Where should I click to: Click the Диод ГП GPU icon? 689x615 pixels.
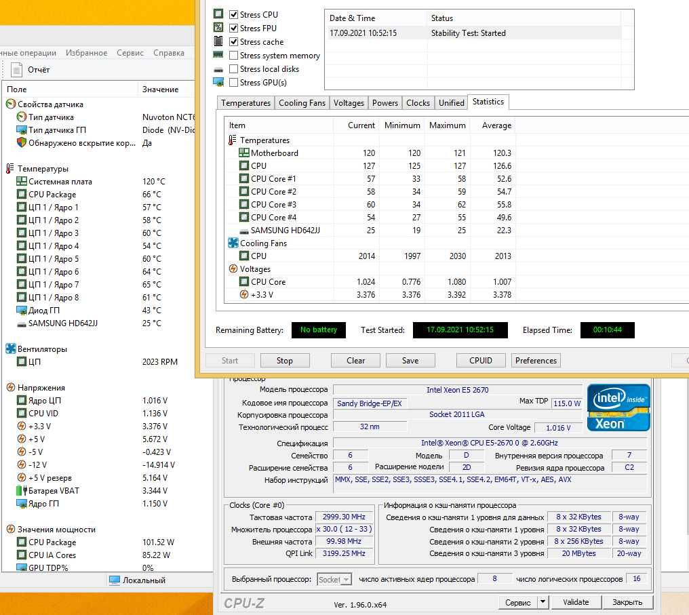22,310
